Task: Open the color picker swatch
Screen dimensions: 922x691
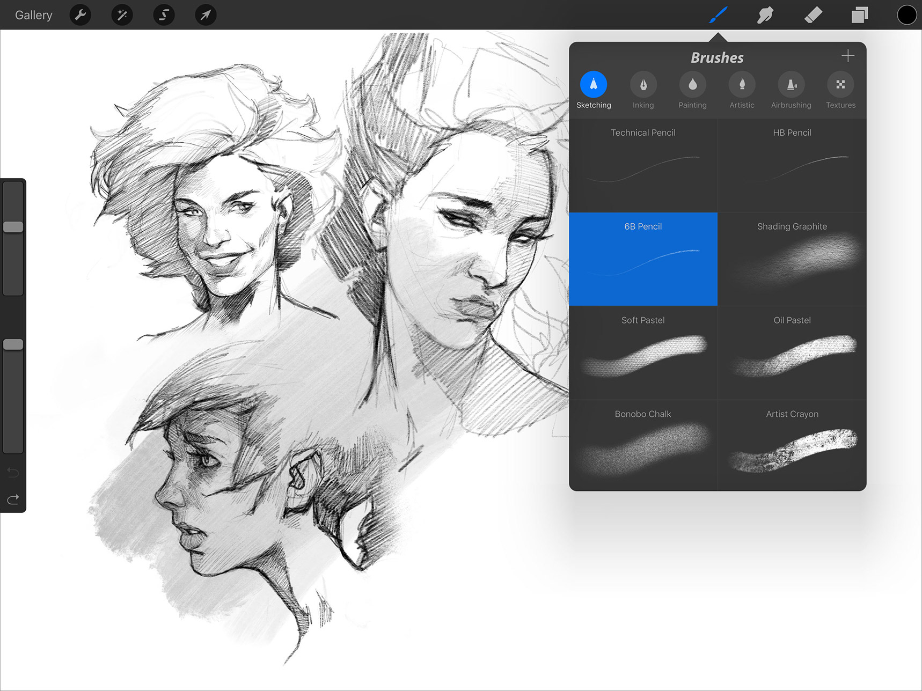Action: click(x=906, y=15)
